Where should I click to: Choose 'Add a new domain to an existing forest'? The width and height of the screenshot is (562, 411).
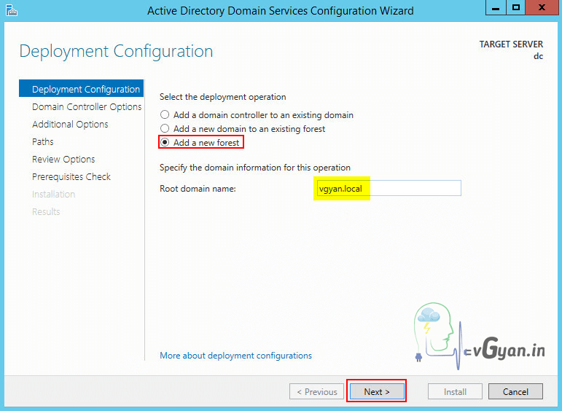(165, 129)
